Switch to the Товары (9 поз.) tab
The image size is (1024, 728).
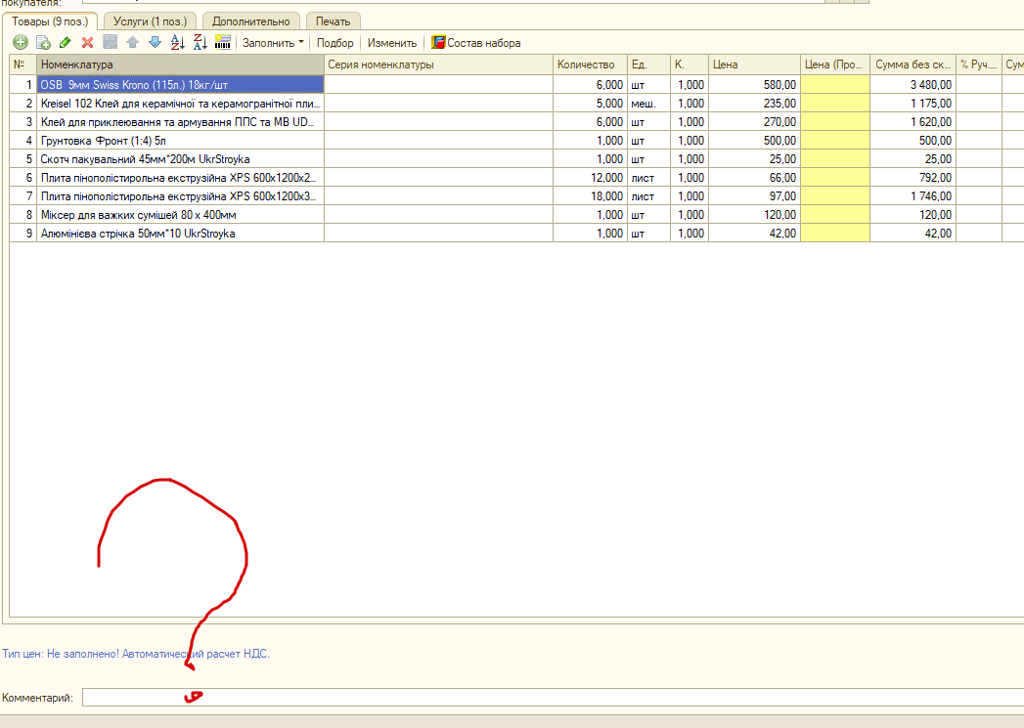click(50, 21)
